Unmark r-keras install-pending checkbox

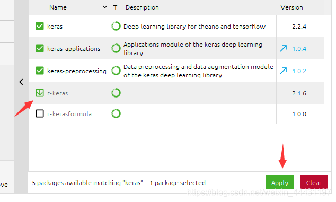pyautogui.click(x=40, y=93)
